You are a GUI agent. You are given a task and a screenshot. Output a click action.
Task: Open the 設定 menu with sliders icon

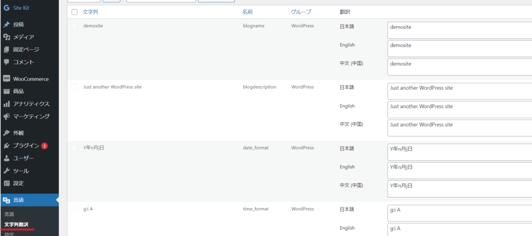(x=19, y=183)
